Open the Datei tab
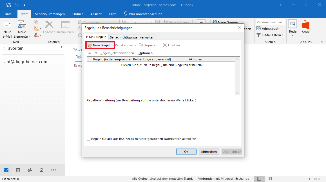 8,14
